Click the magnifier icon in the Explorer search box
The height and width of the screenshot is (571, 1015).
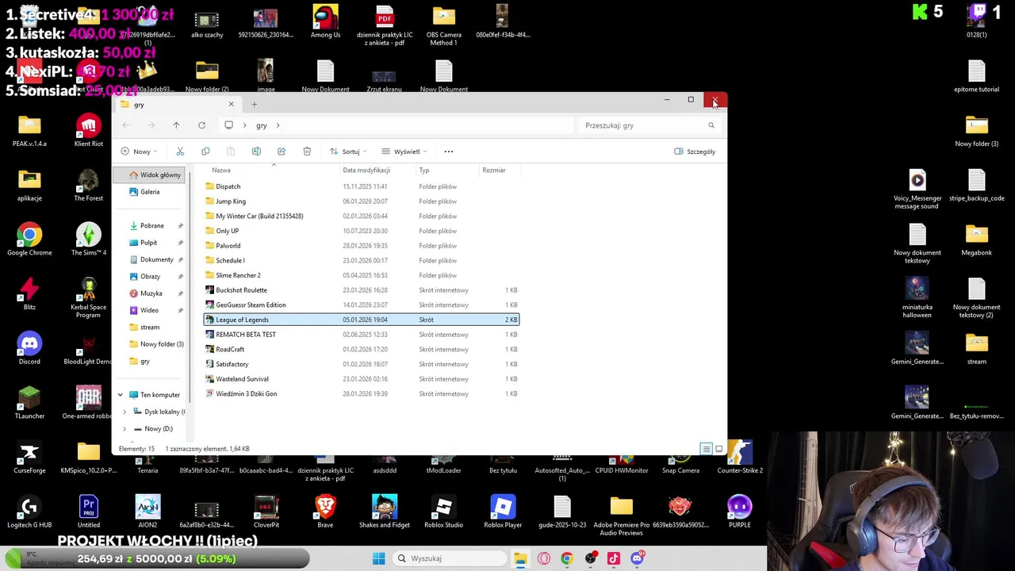coord(711,125)
